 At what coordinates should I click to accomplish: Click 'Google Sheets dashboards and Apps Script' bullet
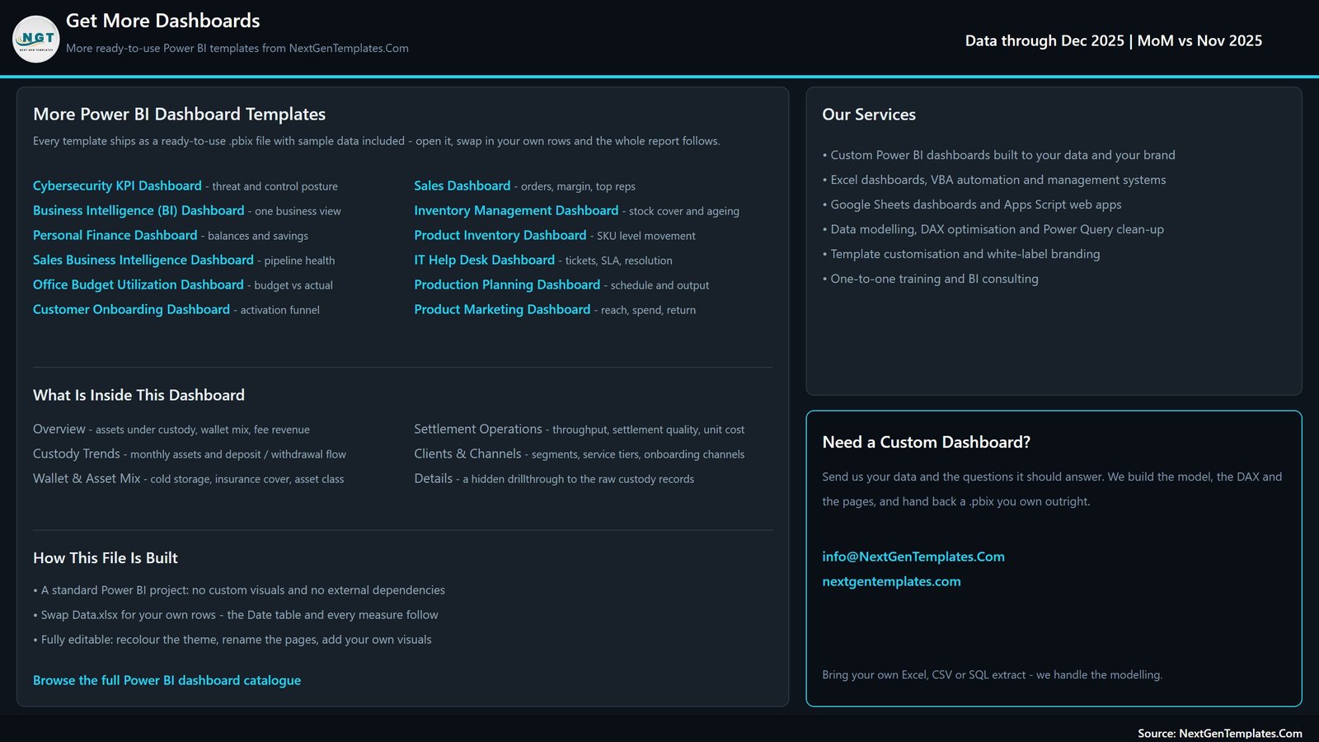click(x=972, y=204)
